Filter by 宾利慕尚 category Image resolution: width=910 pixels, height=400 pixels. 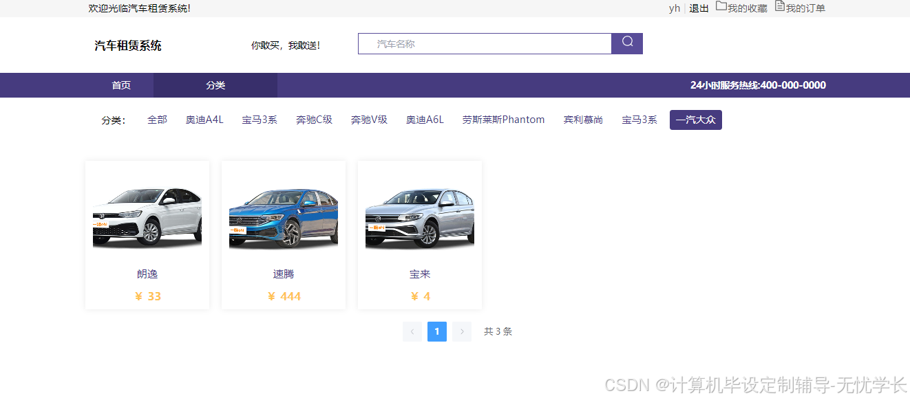click(x=583, y=120)
